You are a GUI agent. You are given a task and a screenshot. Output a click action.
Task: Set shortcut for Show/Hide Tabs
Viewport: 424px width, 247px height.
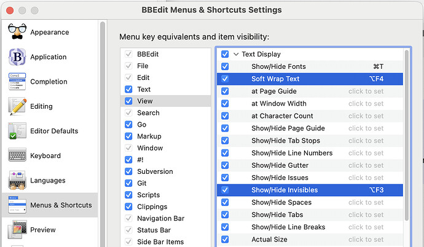point(366,214)
